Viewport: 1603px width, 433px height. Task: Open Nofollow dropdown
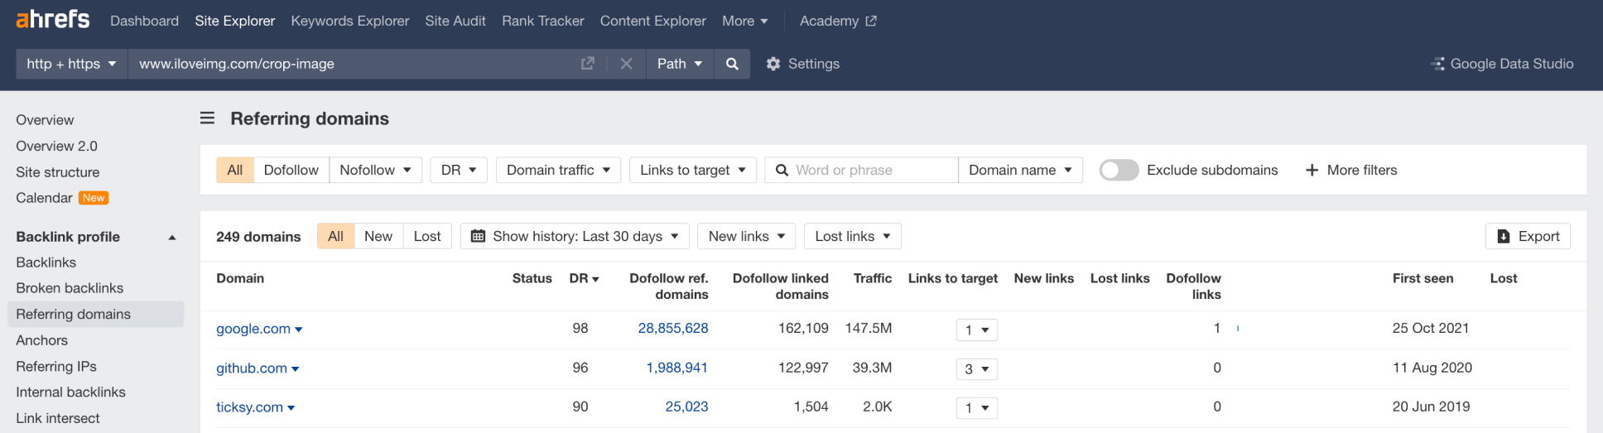(x=375, y=170)
